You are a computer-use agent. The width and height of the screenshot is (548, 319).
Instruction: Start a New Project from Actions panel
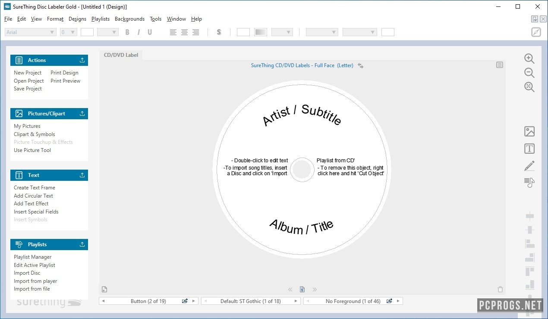pos(28,72)
